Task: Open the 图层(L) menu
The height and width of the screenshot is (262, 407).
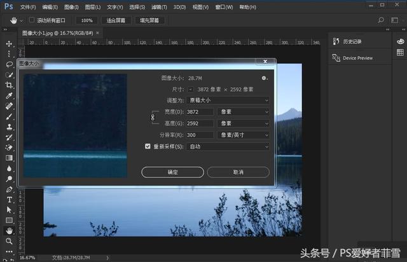Action: point(93,7)
